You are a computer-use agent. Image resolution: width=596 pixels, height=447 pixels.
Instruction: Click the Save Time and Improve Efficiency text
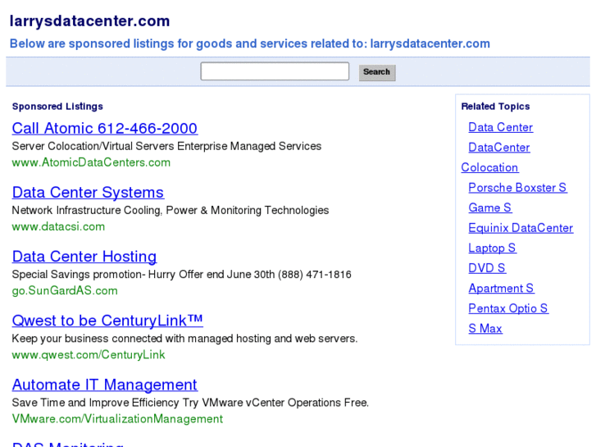click(190, 403)
